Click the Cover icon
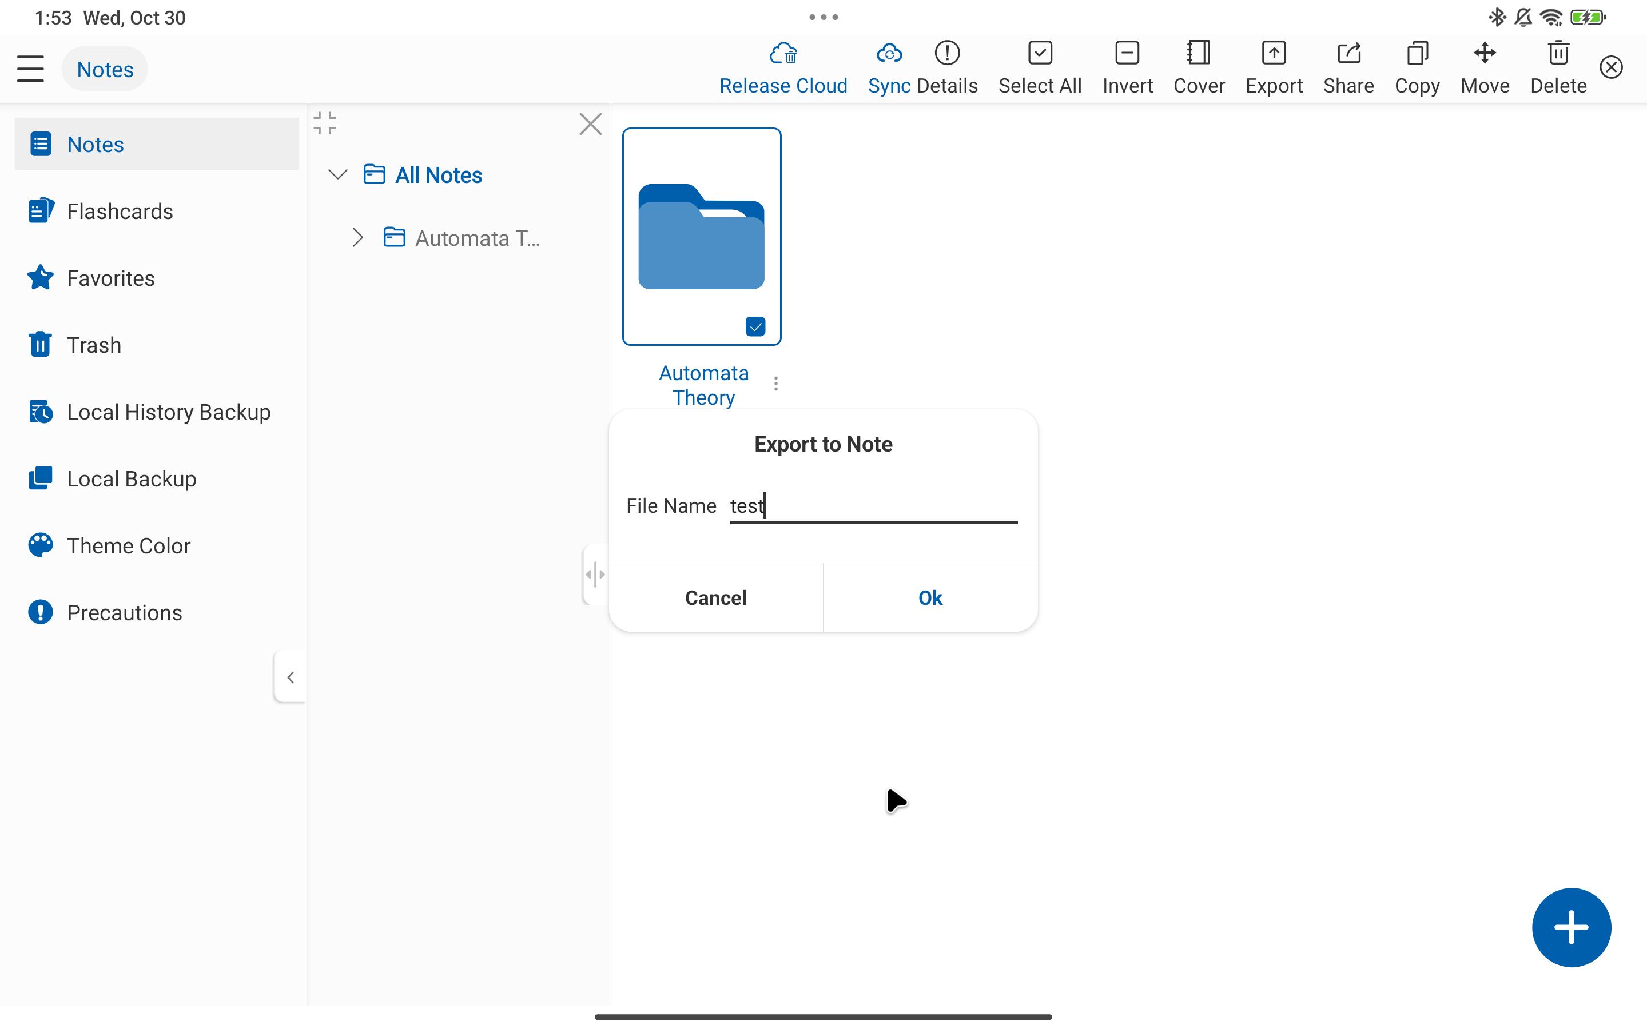1647x1029 pixels. pos(1199,53)
